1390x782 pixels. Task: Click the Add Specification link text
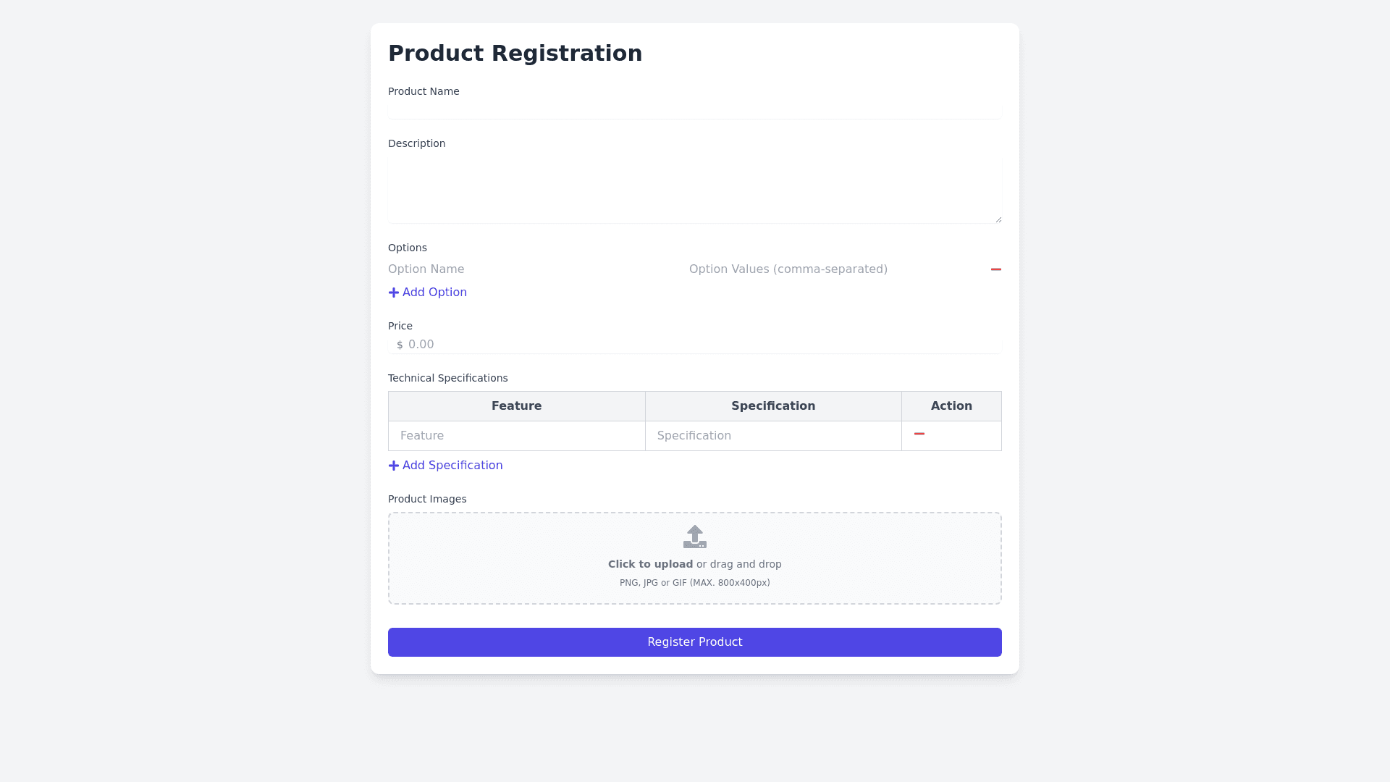point(452,466)
